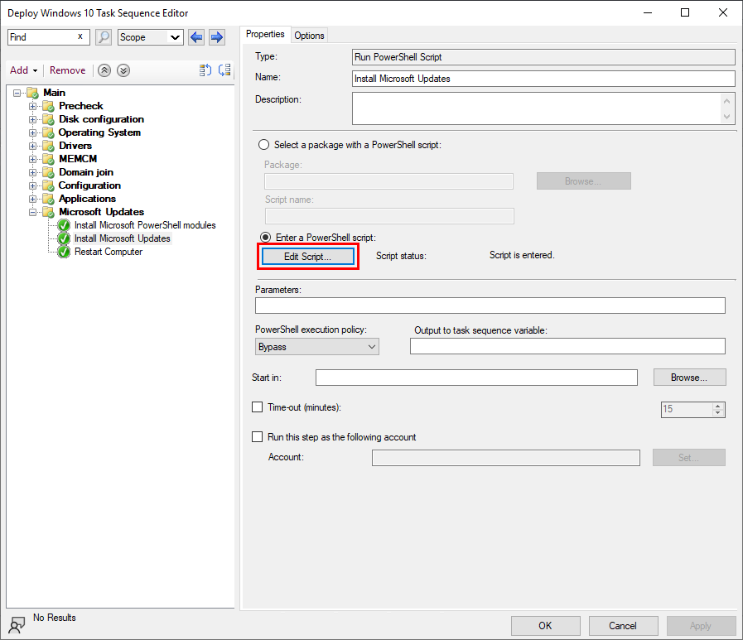Increase the time-out spinner value
This screenshot has height=640, width=743.
[718, 406]
